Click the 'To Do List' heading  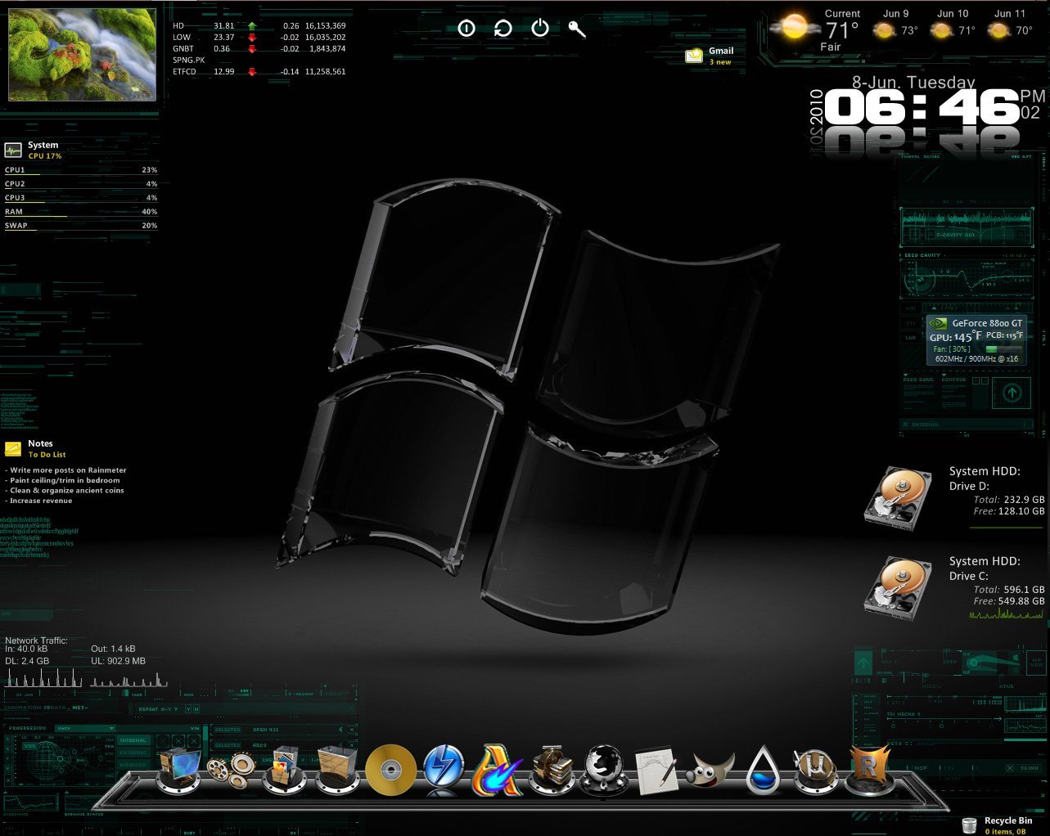pos(47,455)
